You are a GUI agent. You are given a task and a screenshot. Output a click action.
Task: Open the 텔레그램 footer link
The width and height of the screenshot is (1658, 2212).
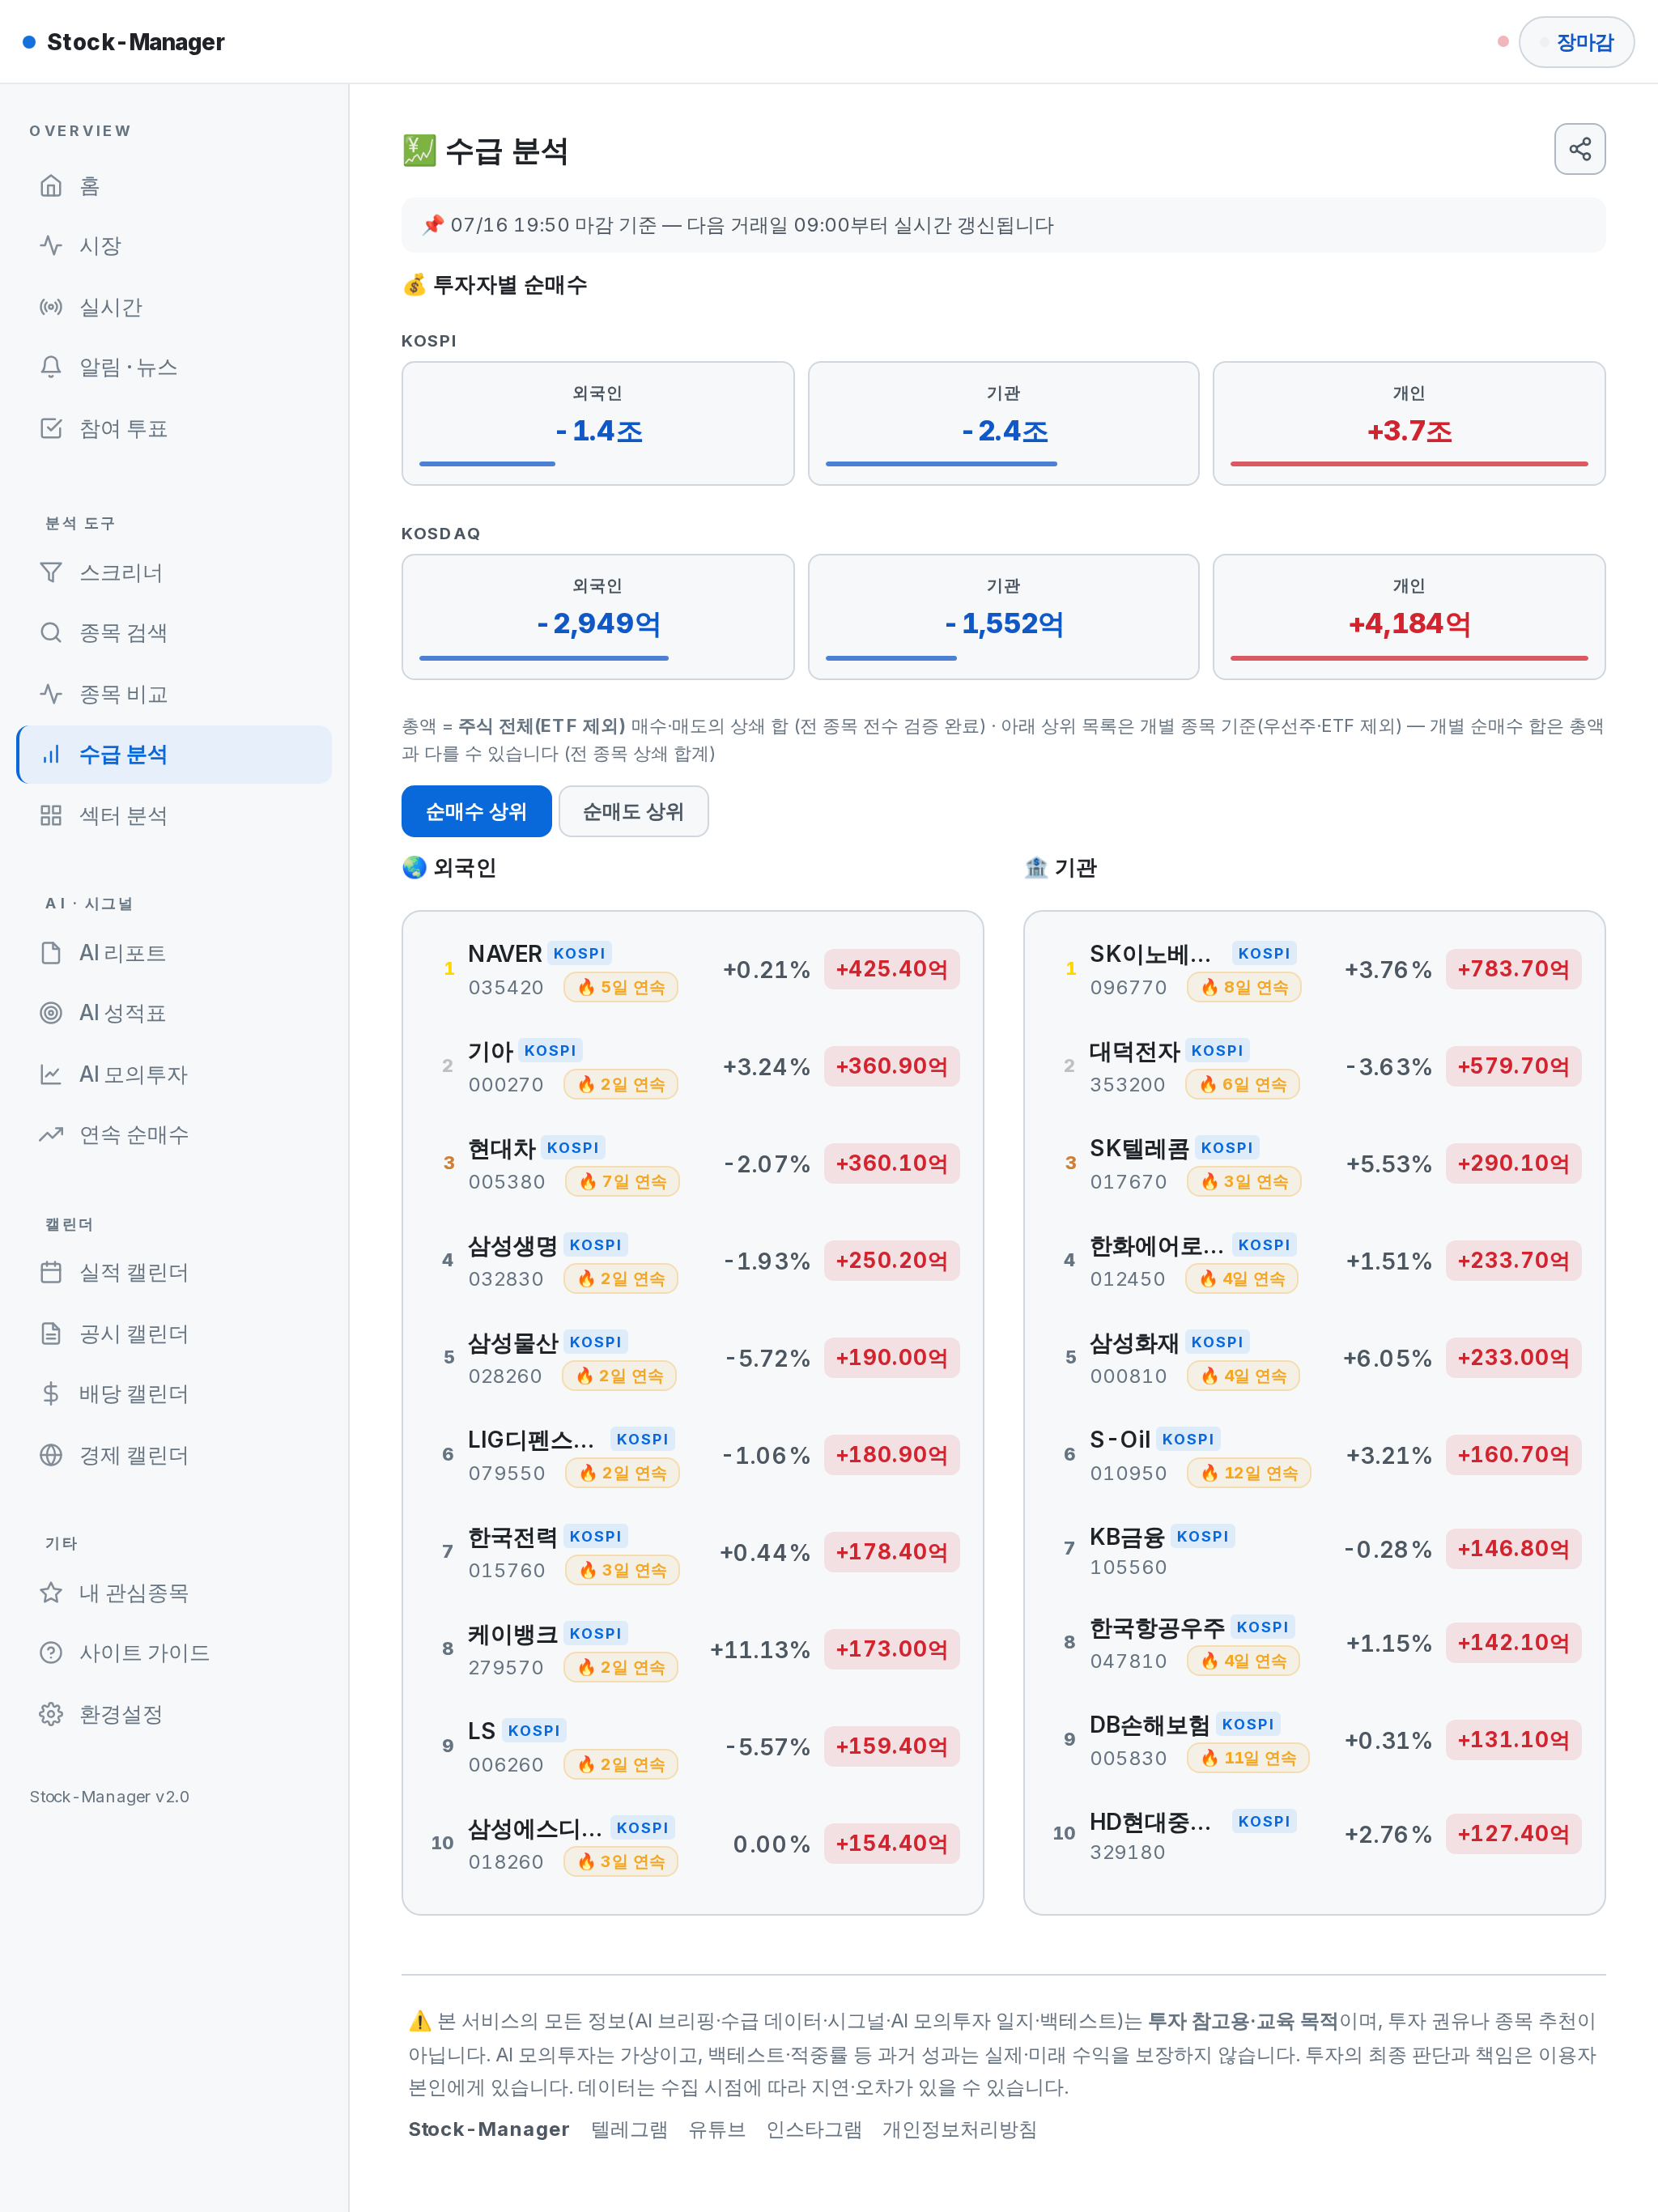(x=629, y=2129)
